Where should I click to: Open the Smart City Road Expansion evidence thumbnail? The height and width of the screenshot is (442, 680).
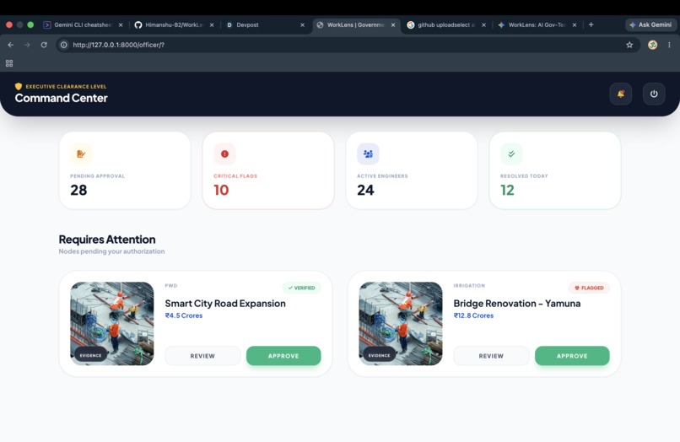click(x=112, y=324)
